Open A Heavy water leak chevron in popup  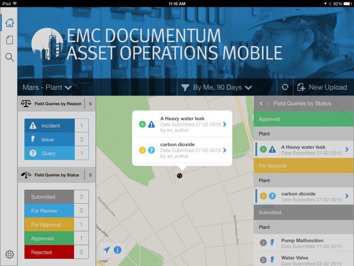[225, 124]
